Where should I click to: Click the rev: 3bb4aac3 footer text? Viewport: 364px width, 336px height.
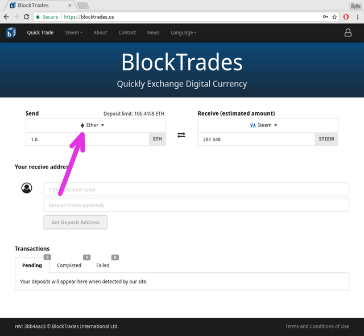pyautogui.click(x=67, y=326)
